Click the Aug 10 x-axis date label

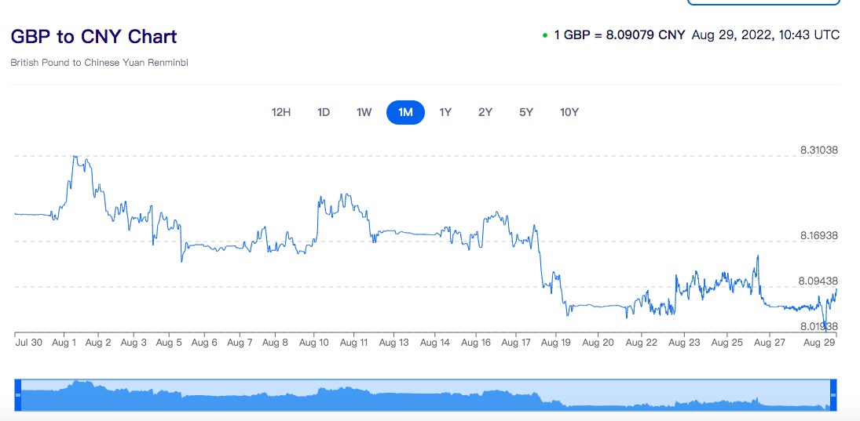tap(314, 343)
